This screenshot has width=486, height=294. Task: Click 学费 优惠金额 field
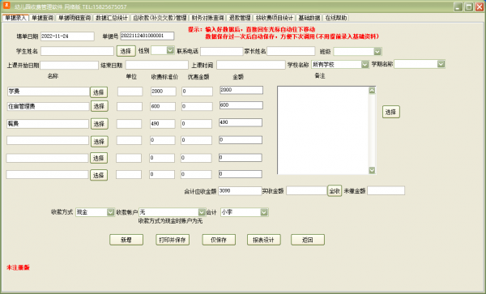pyautogui.click(x=197, y=92)
